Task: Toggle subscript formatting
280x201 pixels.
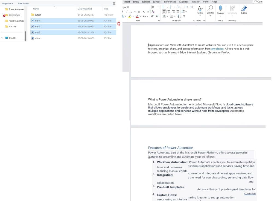Action: (x=144, y=11)
